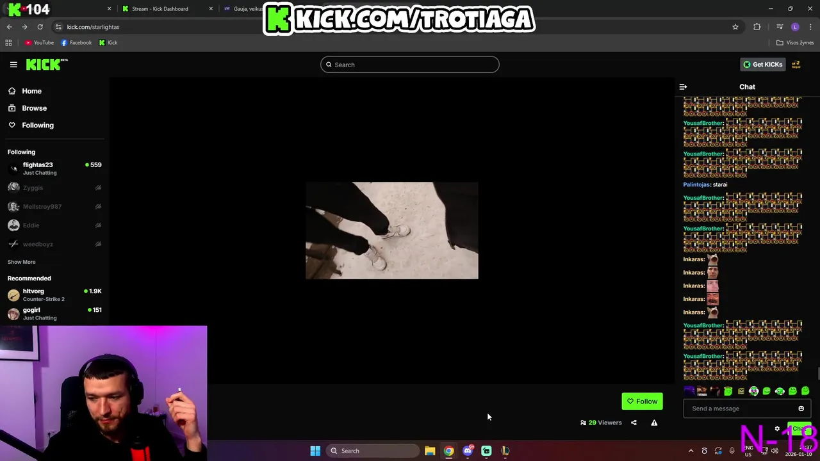
Task: Close the first browser tab
Action: tap(109, 9)
